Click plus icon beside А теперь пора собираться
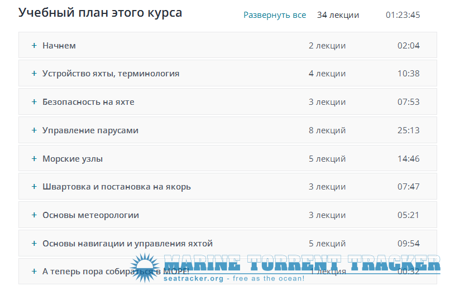The height and width of the screenshot is (291, 450). (34, 271)
